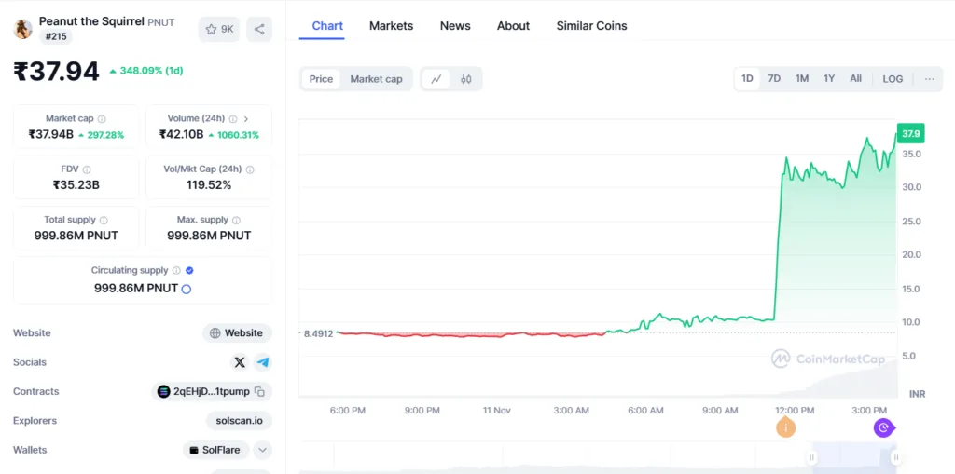Select Price chart mode
The height and width of the screenshot is (474, 955).
click(321, 79)
